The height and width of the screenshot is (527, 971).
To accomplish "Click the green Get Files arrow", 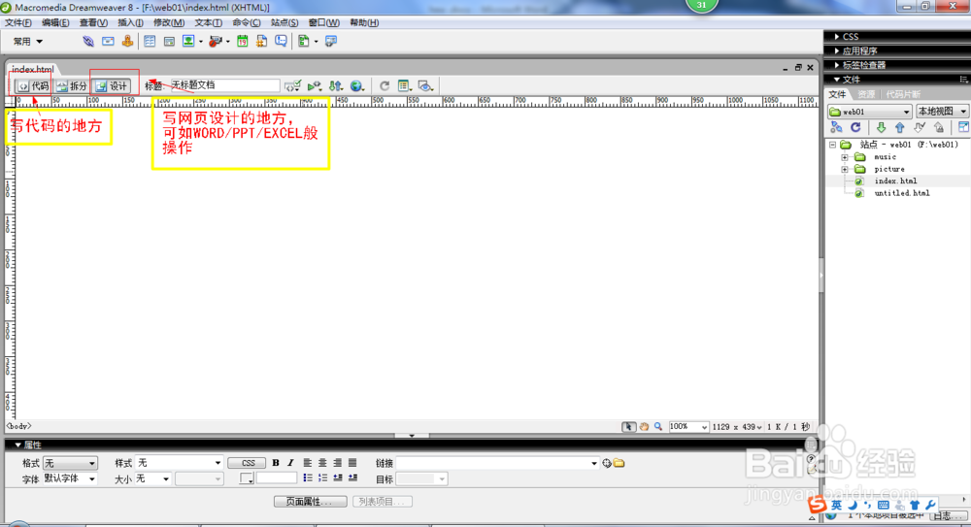I will tap(881, 127).
